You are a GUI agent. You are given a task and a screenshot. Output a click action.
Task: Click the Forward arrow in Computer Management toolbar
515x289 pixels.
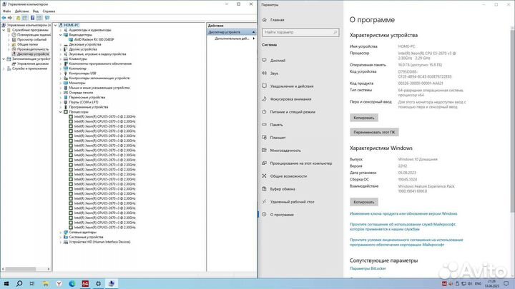click(10, 18)
